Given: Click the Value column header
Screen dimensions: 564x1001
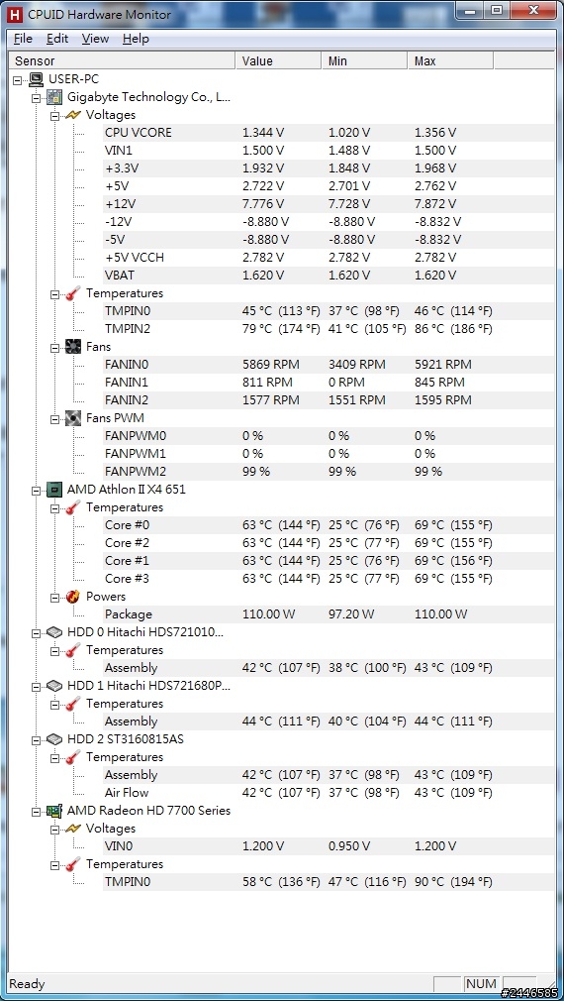Looking at the screenshot, I should point(278,61).
